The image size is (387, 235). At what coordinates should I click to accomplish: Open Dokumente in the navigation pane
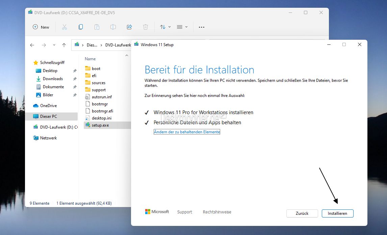[53, 87]
